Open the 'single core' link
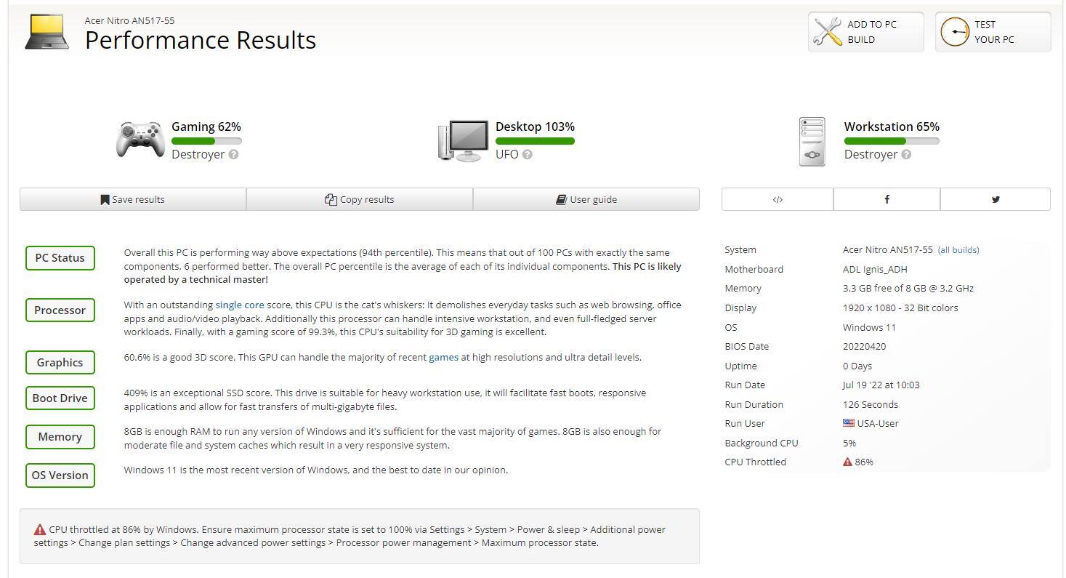Image resolution: width=1066 pixels, height=578 pixels. (239, 305)
